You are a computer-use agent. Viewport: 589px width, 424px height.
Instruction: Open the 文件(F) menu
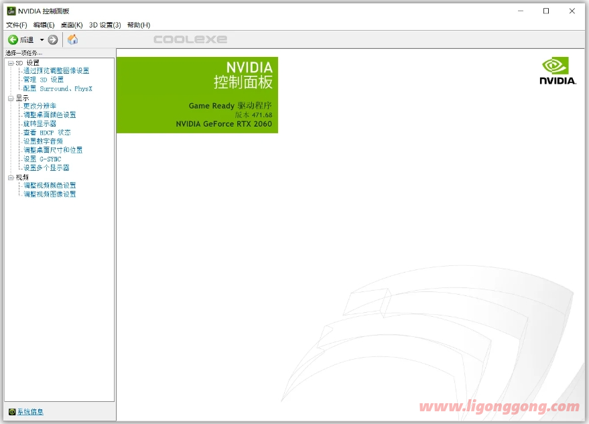(17, 25)
